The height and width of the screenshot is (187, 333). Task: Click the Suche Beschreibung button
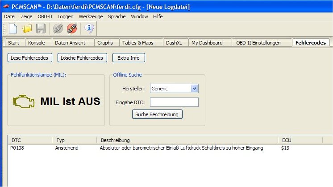(x=157, y=114)
